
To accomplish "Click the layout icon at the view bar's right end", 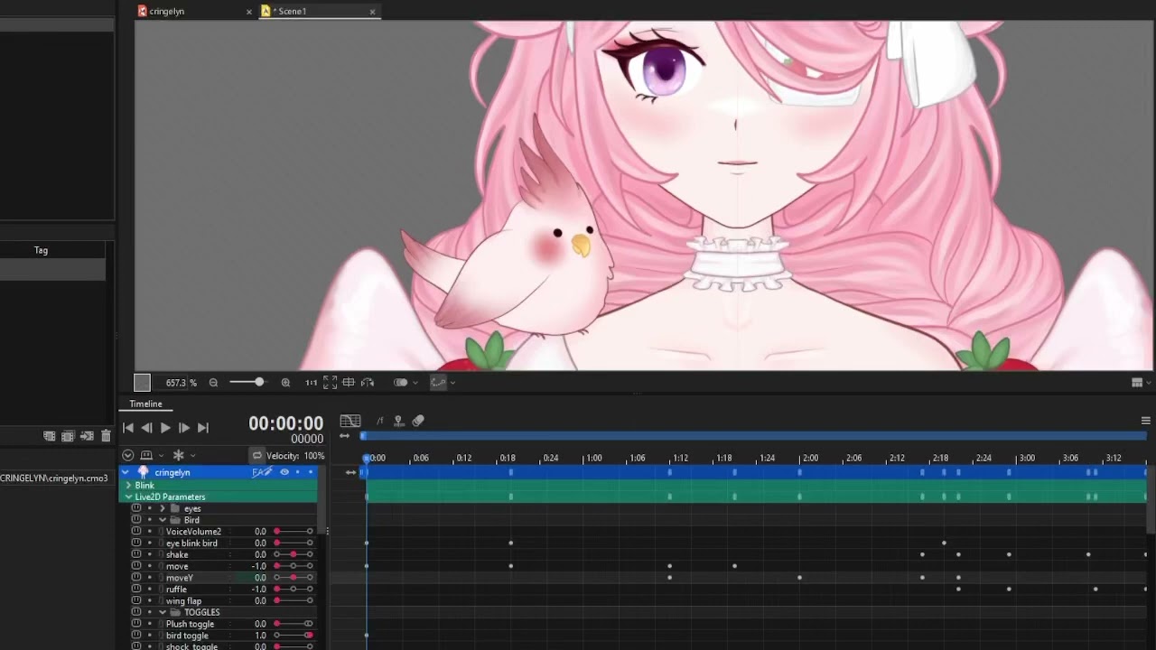I will point(1137,383).
